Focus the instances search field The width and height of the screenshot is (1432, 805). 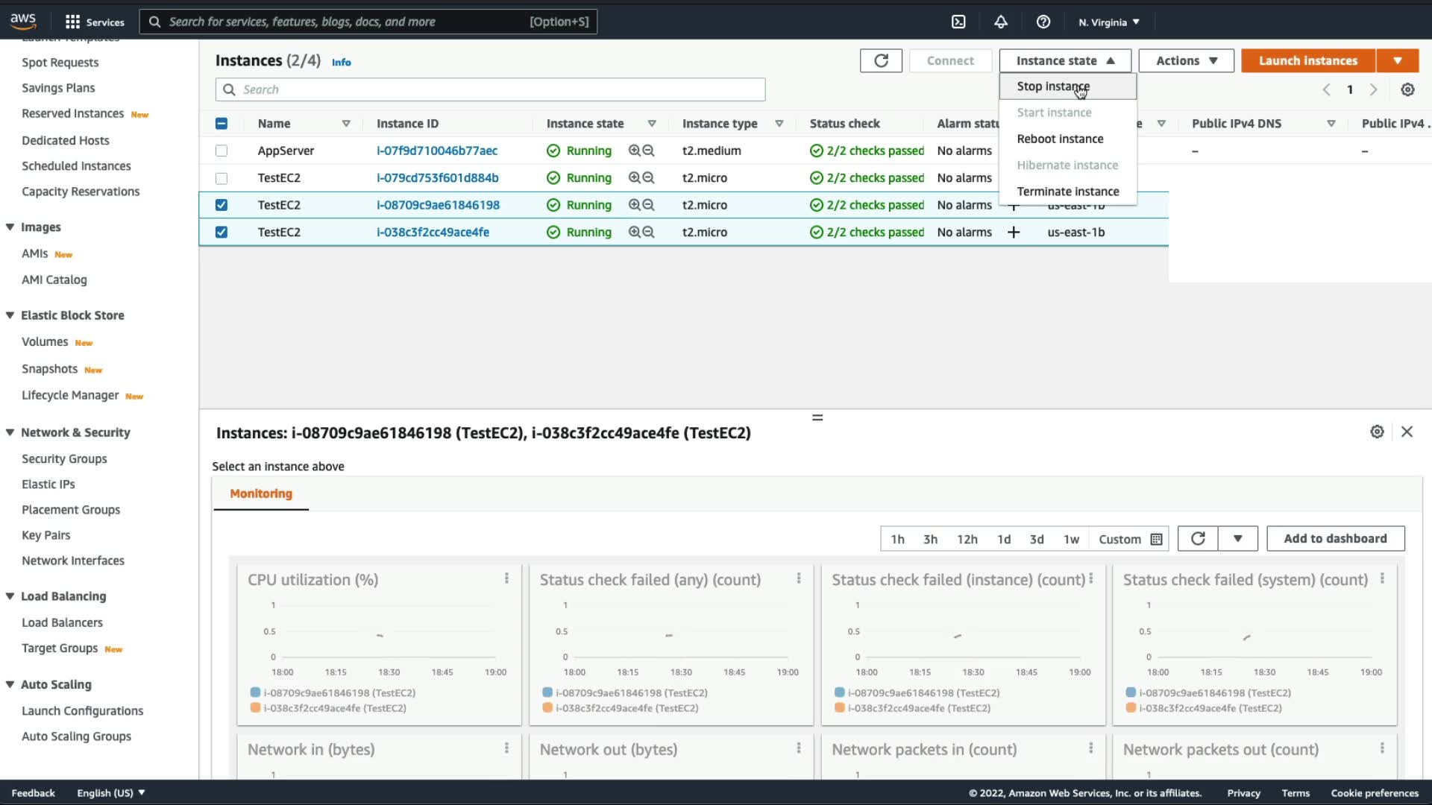pos(491,89)
